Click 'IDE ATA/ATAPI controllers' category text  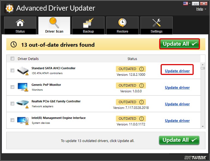[47, 73]
